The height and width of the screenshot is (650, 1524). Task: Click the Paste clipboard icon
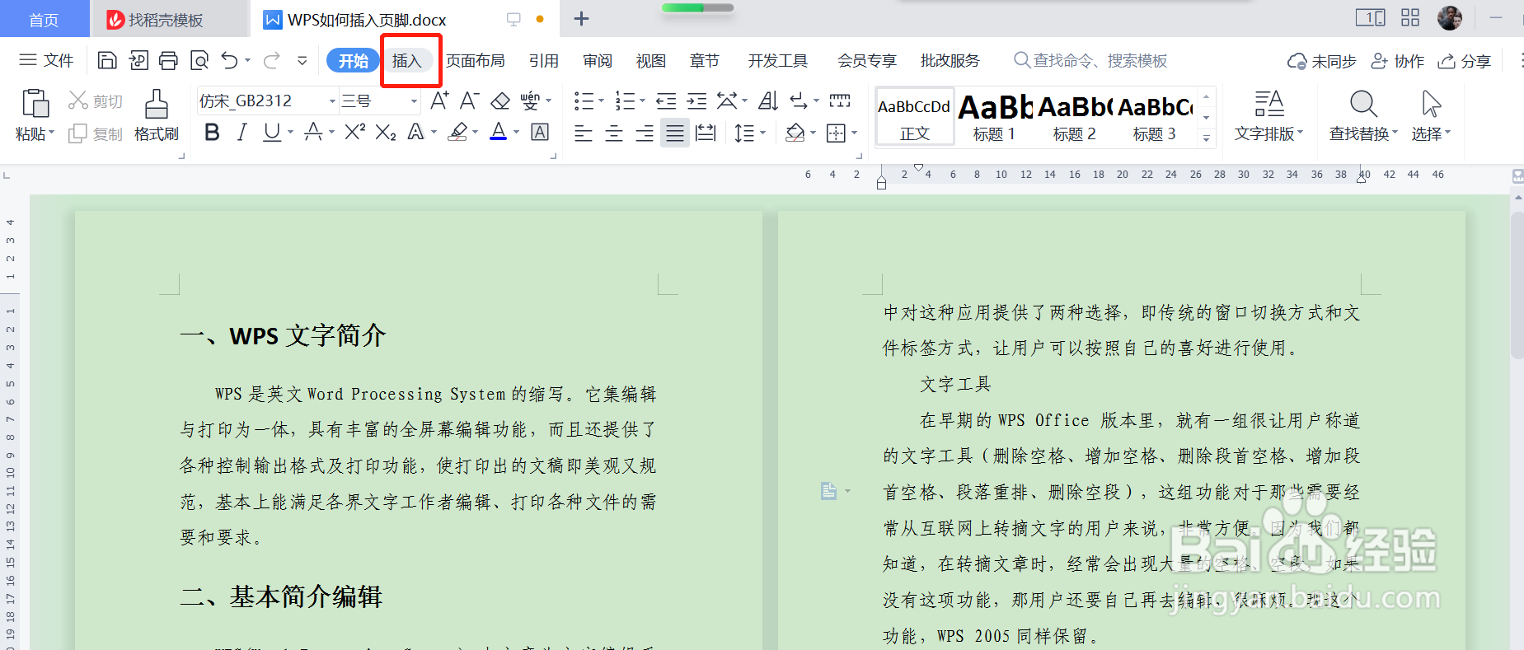coord(35,104)
